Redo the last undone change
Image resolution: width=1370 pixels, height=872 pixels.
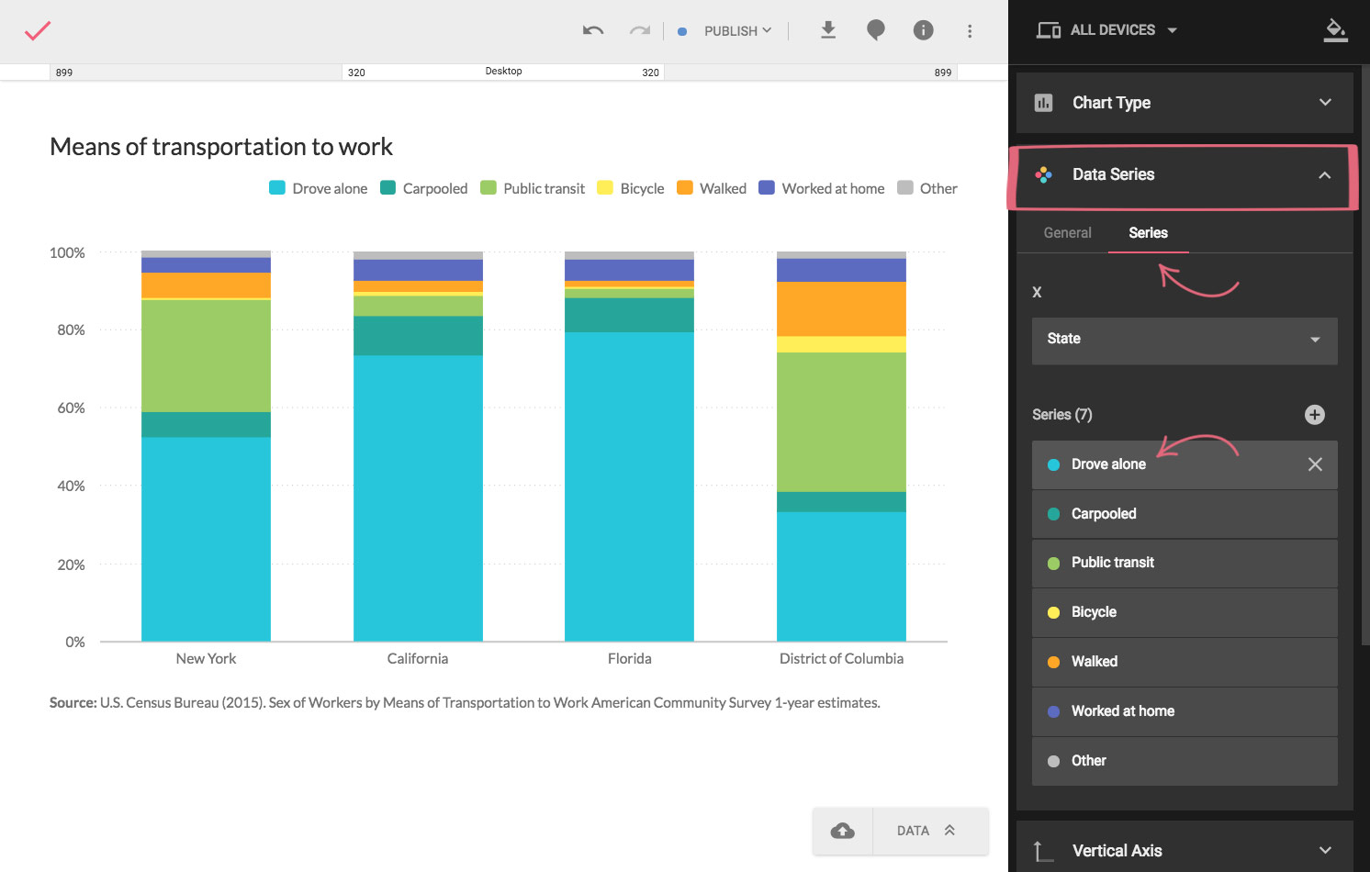639,31
